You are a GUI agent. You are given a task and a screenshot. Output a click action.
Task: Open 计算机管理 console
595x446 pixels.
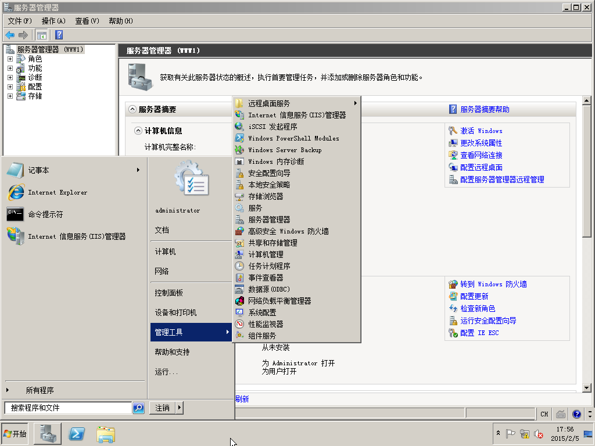296,254
